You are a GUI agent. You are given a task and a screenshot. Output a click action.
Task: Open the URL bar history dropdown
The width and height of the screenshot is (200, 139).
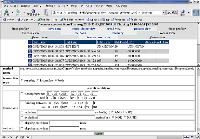(164, 13)
